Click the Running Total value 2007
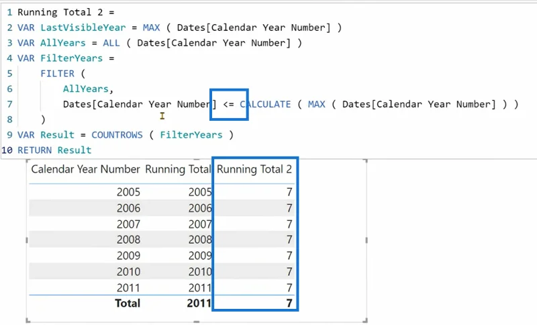537x325 pixels. (x=200, y=224)
